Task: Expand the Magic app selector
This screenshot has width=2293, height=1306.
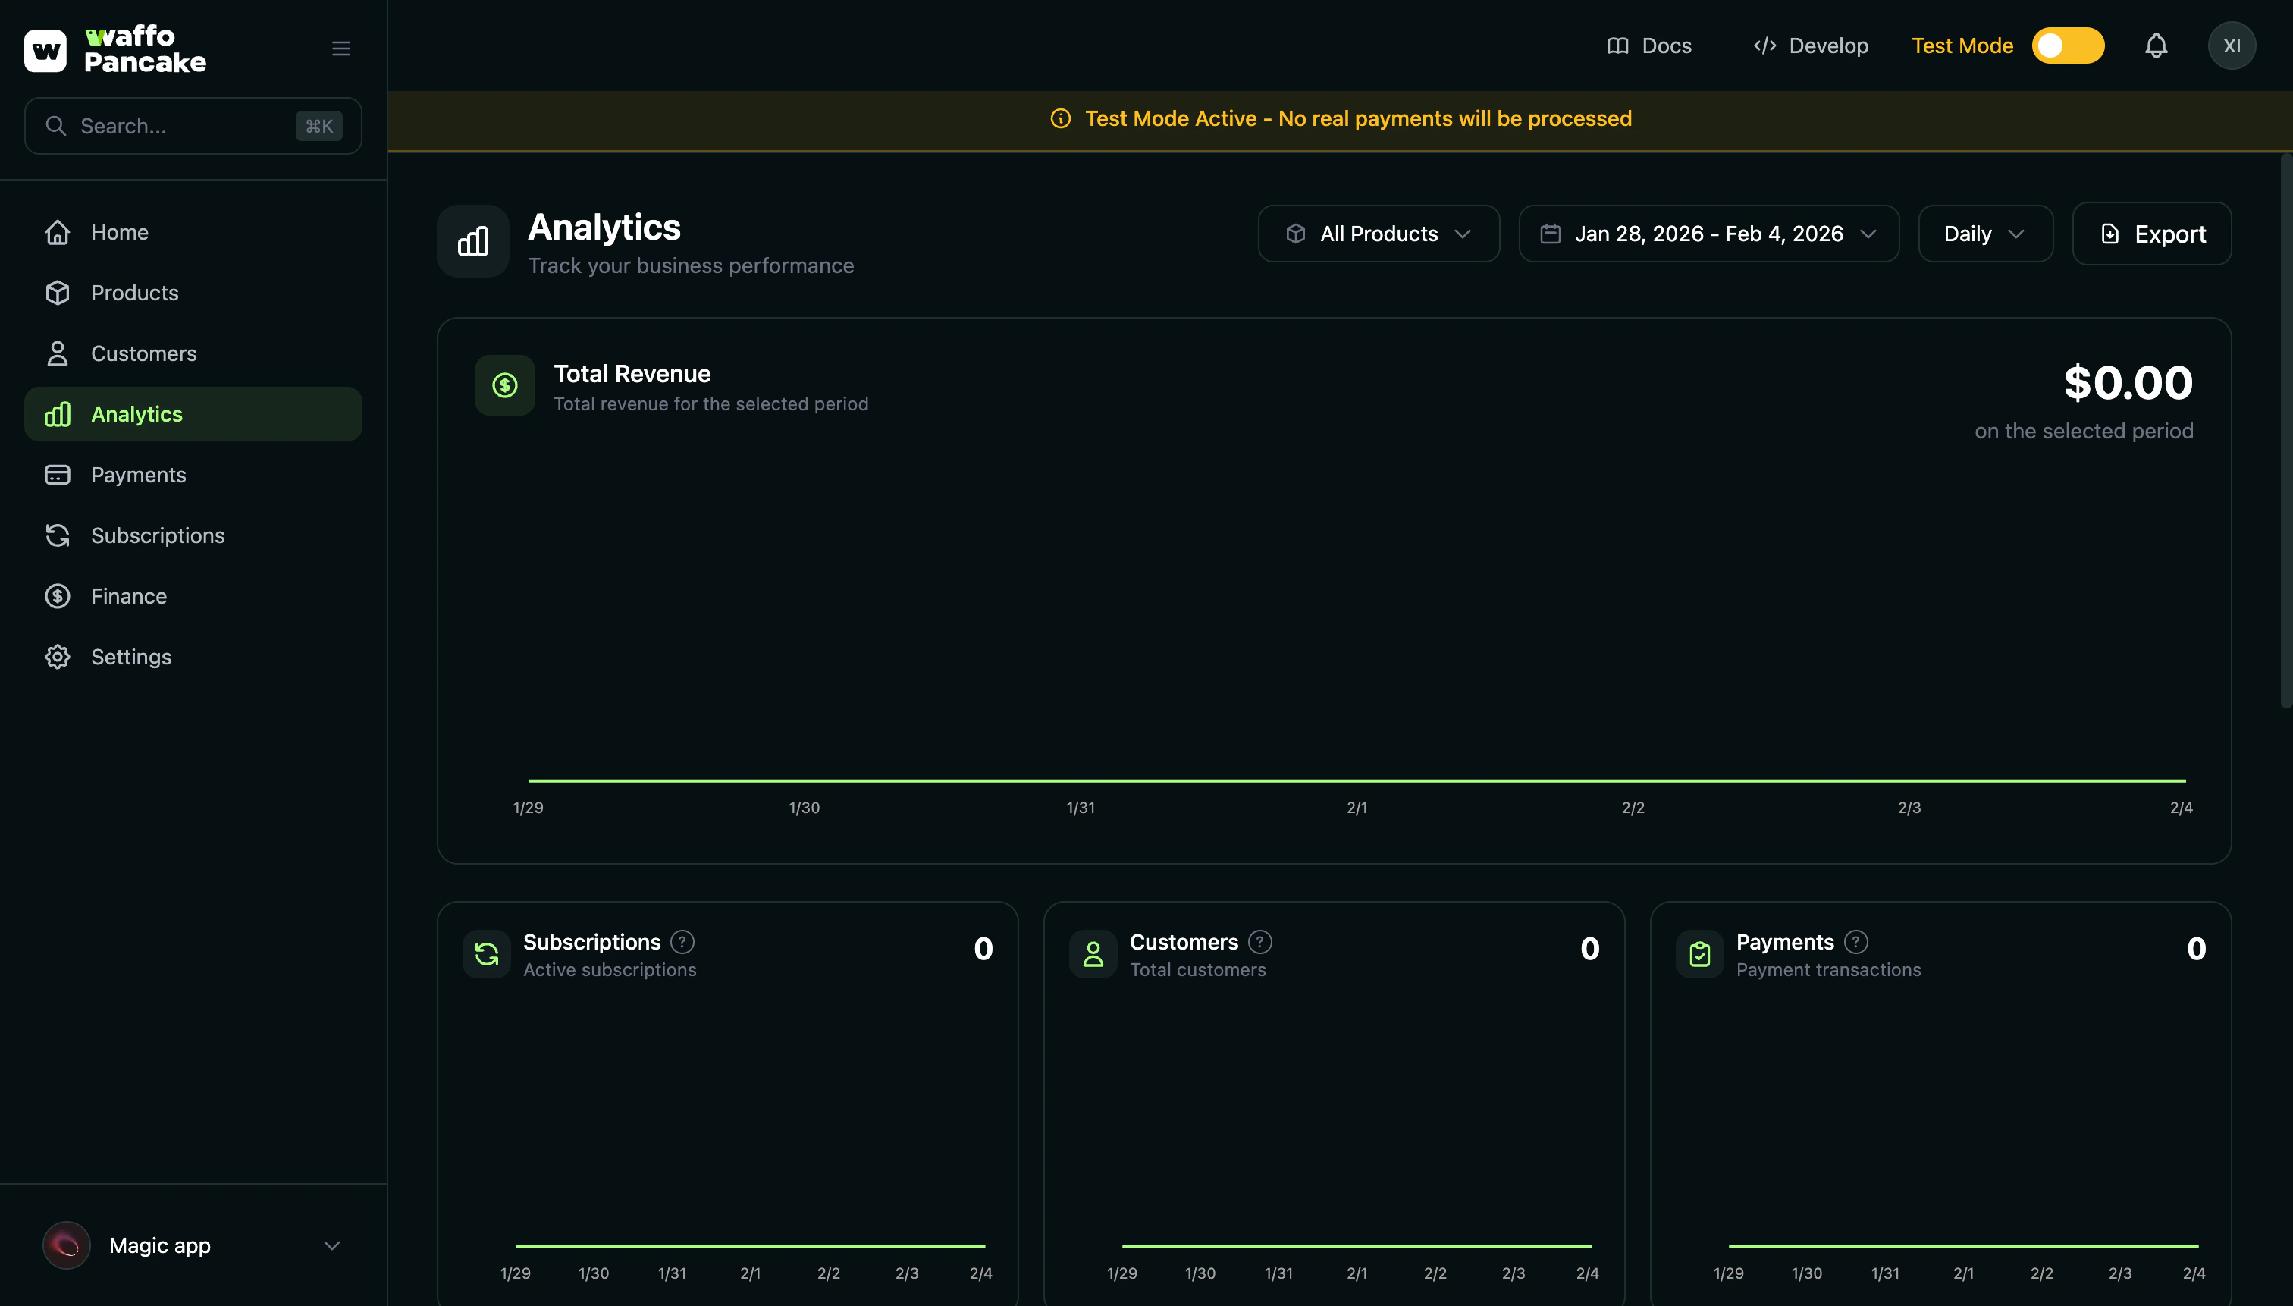Action: pos(332,1245)
